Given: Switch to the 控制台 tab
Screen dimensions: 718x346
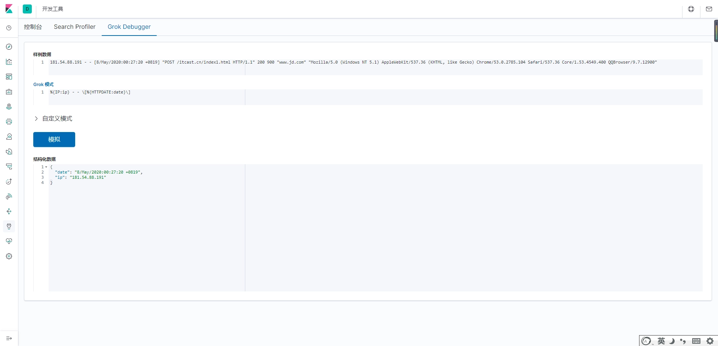Looking at the screenshot, I should [33, 27].
